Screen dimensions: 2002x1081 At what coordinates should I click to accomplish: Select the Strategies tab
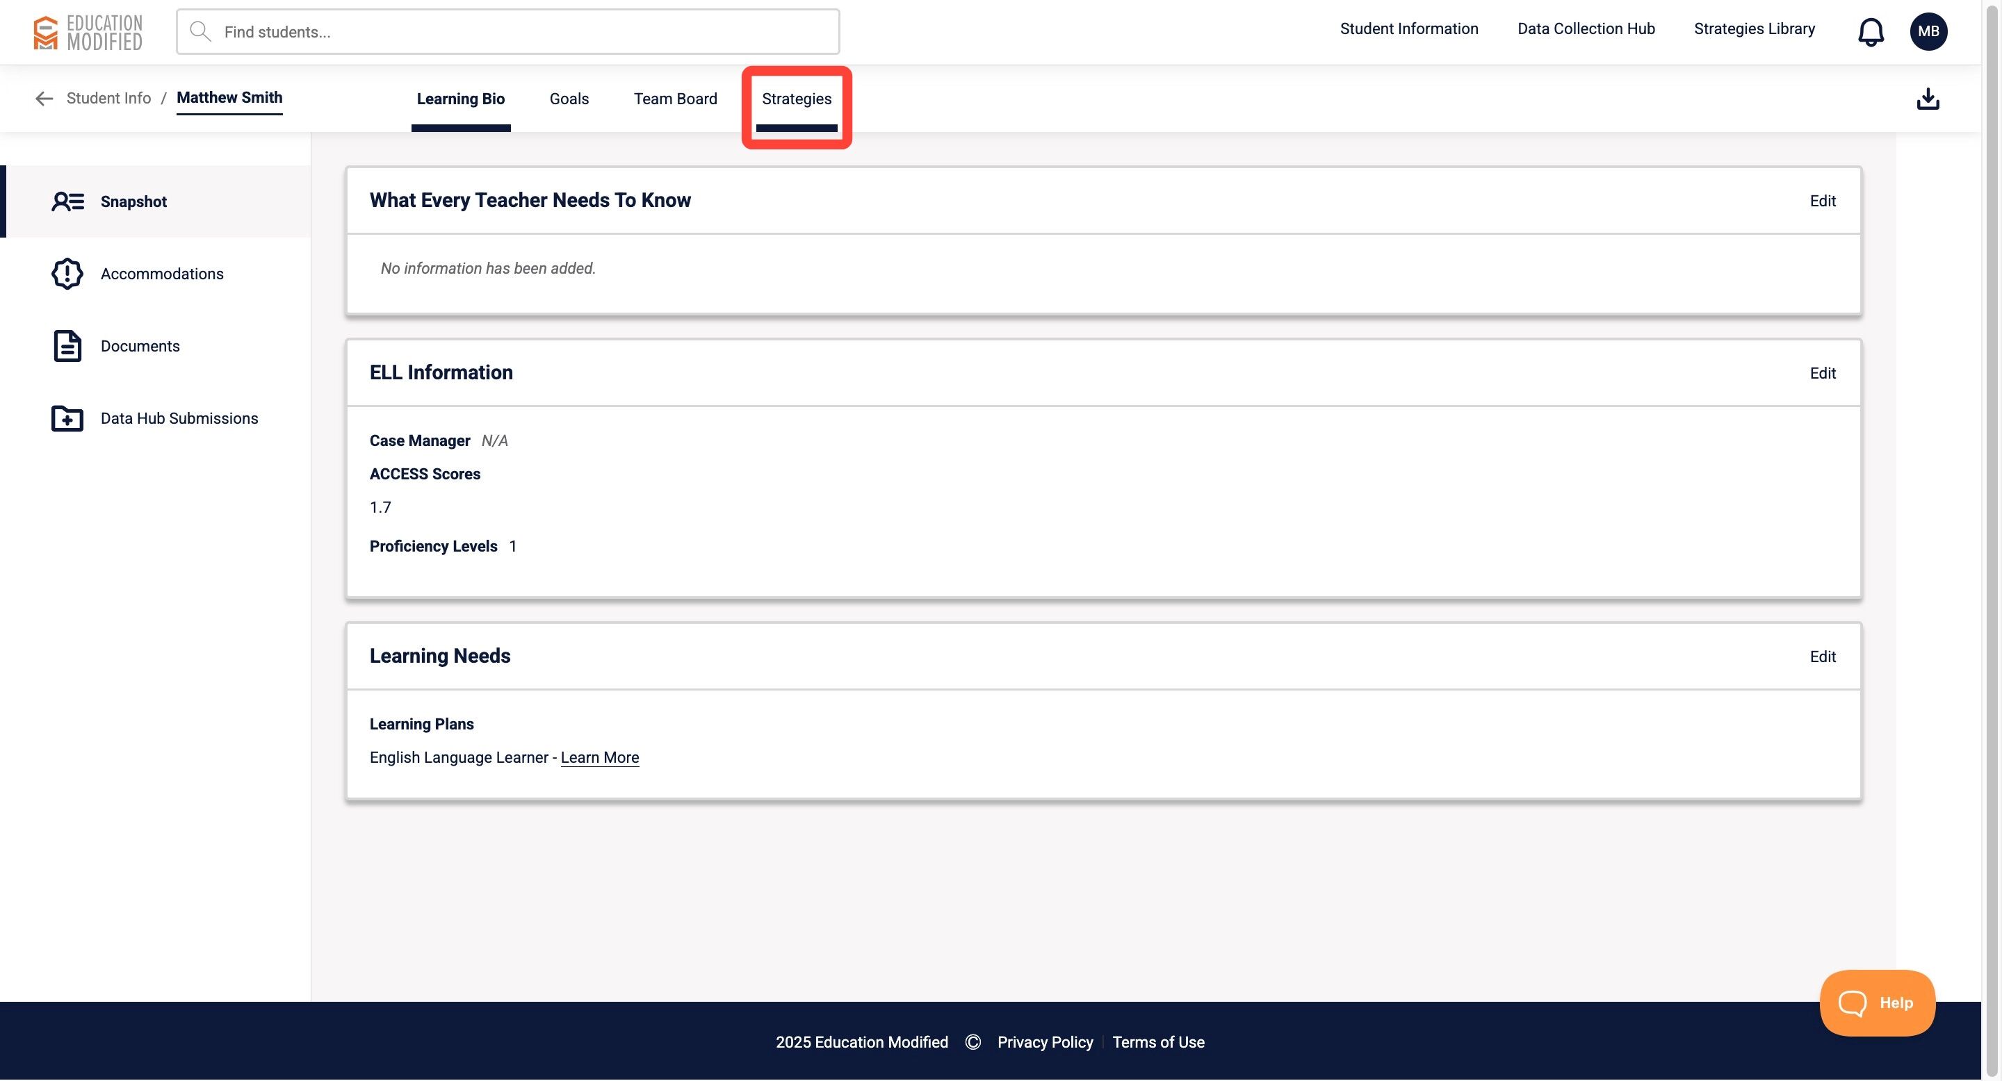(796, 99)
